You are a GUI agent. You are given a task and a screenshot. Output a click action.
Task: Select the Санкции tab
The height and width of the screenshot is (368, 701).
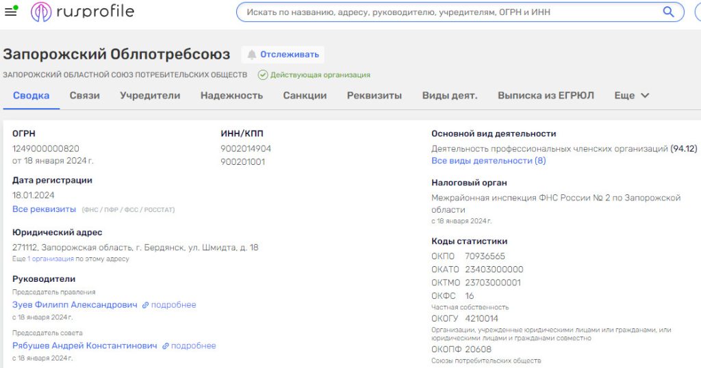point(305,96)
